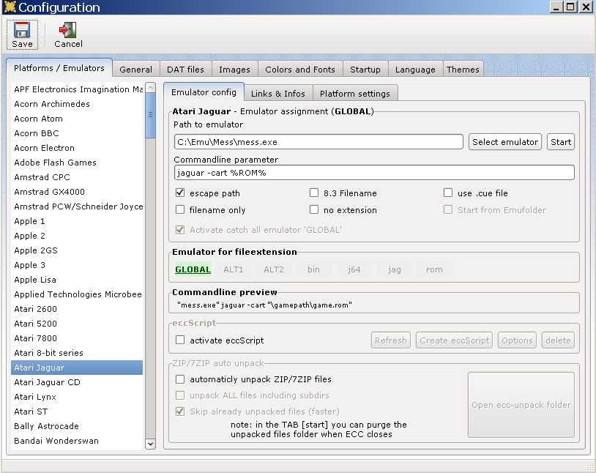
Task: Select Acorn BBC platform
Action: tap(77, 133)
